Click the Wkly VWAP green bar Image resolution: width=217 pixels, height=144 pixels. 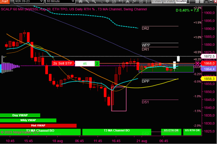pyautogui.click(x=28, y=120)
